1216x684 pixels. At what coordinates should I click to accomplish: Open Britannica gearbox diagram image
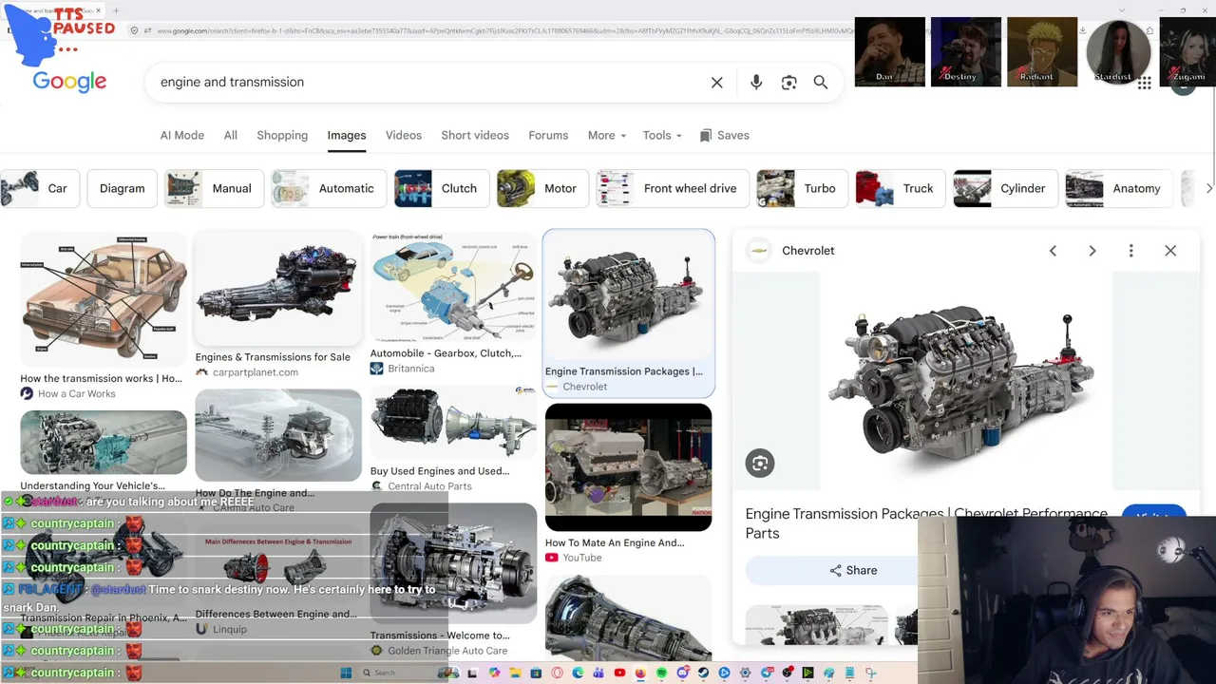coord(453,287)
